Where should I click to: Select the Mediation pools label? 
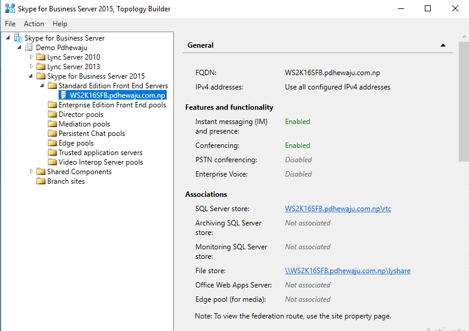pyautogui.click(x=84, y=124)
